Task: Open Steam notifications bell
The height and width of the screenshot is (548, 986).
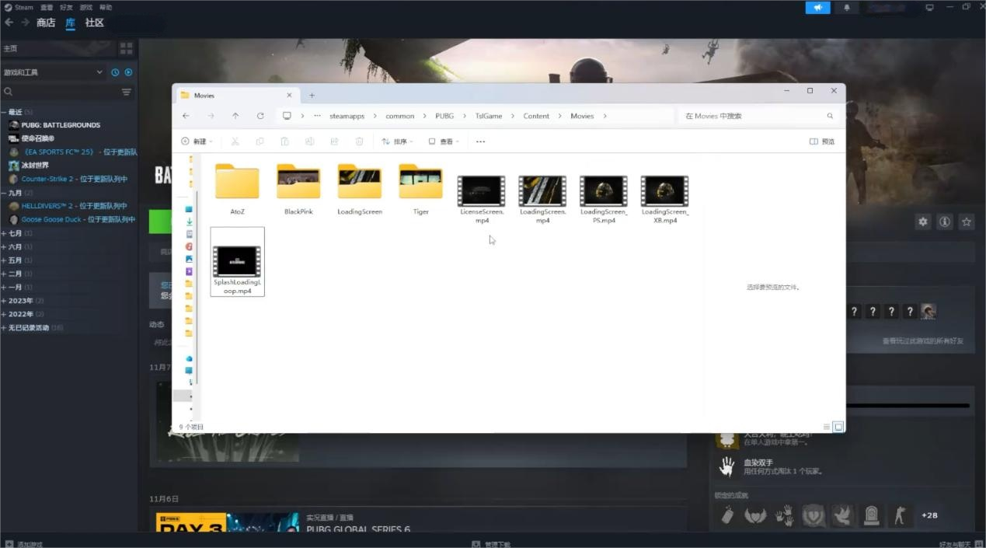Action: [846, 8]
